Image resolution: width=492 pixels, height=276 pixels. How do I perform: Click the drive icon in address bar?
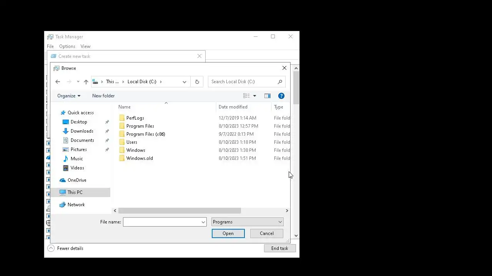pyautogui.click(x=95, y=82)
